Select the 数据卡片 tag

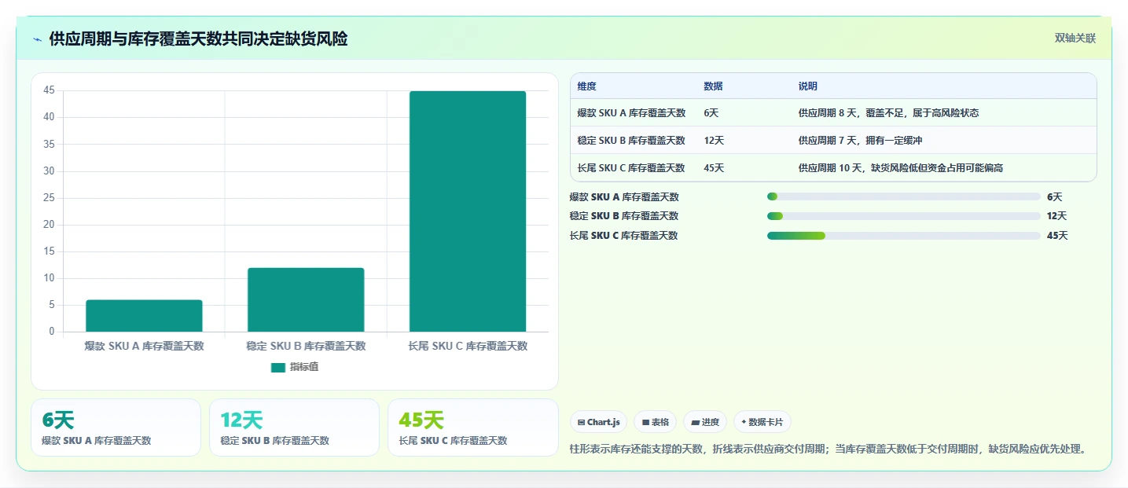click(762, 422)
